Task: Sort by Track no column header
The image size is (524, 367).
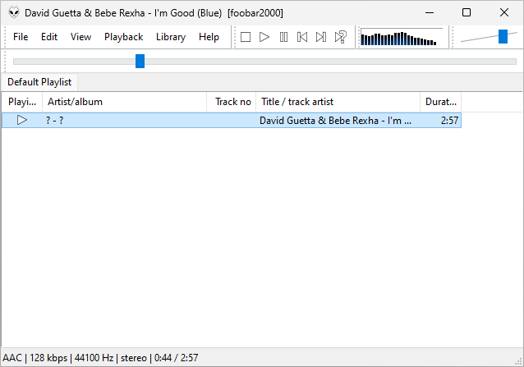Action: [x=232, y=102]
